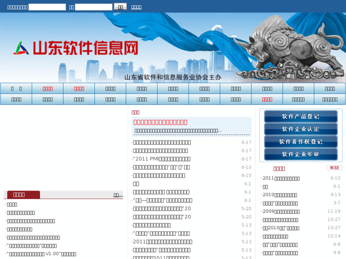Viewport: 346px width, 259px height.
Task: Open the text link right of the top-bar submit button
Action: click(136, 7)
